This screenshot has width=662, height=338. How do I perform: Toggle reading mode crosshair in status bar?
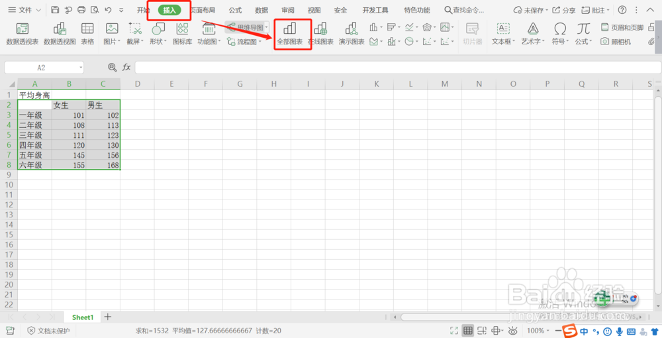tap(496, 331)
